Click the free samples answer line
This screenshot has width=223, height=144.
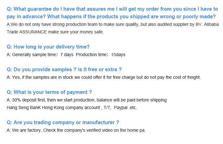click(x=103, y=77)
